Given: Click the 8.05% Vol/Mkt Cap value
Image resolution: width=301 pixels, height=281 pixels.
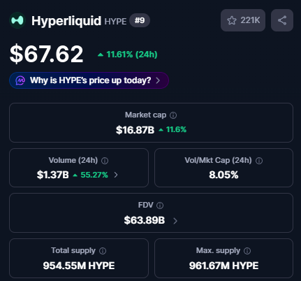Looking at the screenshot, I should click(223, 175).
